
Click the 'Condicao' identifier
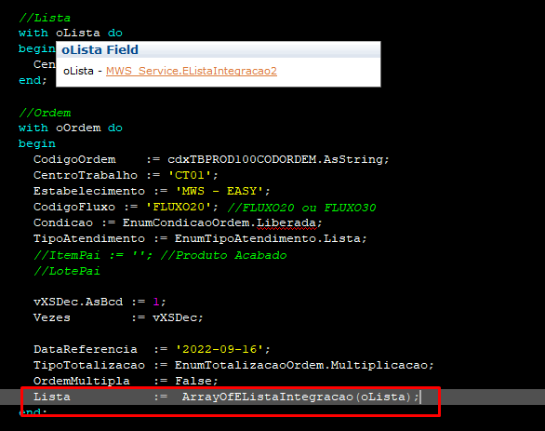[x=63, y=222]
